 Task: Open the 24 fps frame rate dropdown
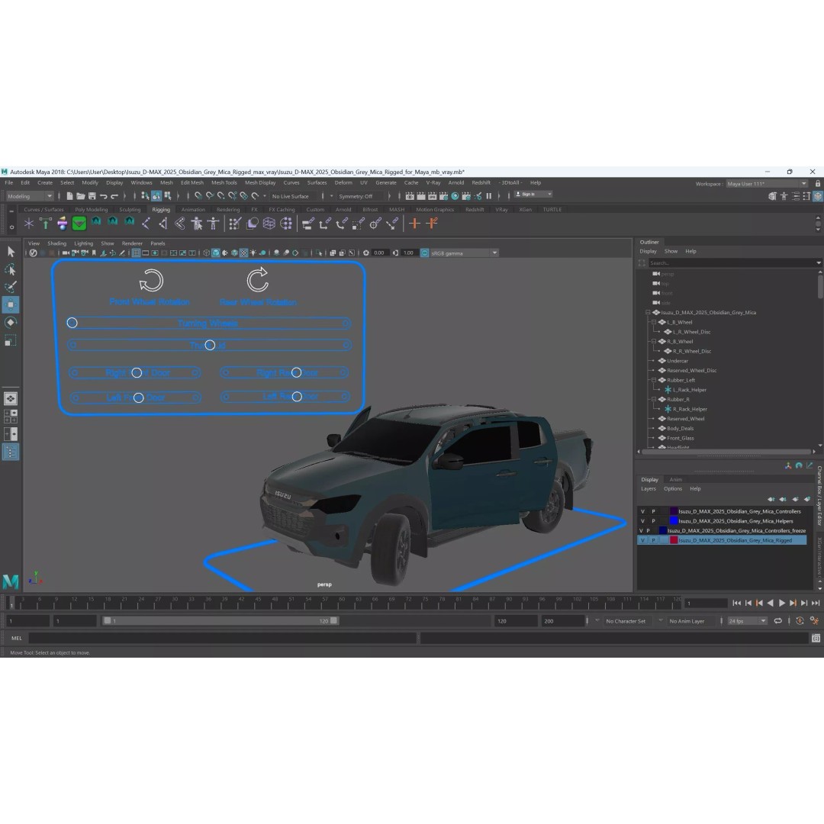747,620
